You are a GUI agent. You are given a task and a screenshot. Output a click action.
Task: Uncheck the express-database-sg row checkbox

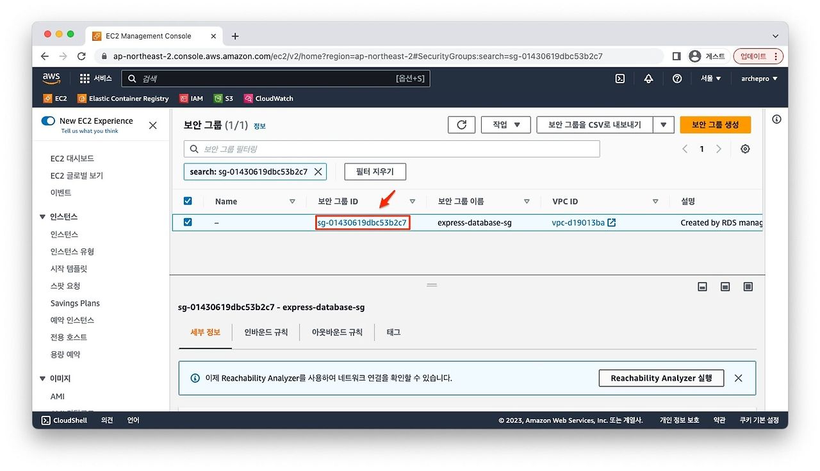(x=188, y=222)
